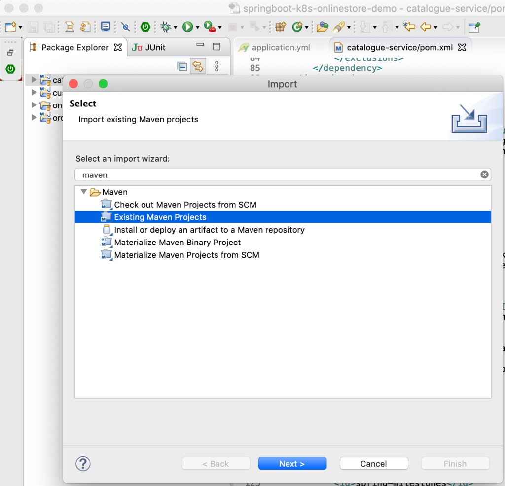Click the import wizard filter text field

pos(276,175)
